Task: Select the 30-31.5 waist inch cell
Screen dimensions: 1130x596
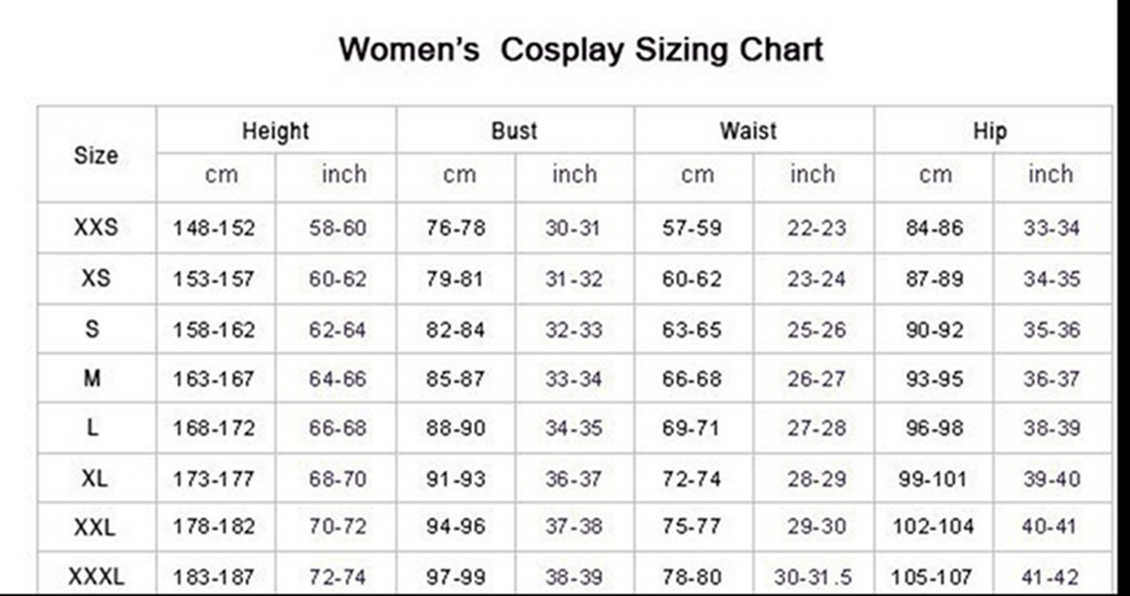Action: point(815,577)
